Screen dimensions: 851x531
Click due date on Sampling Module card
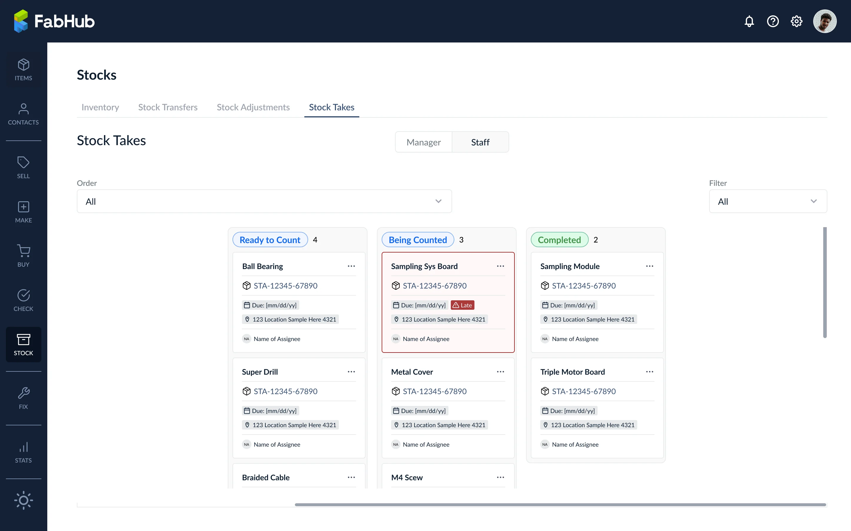tap(569, 305)
